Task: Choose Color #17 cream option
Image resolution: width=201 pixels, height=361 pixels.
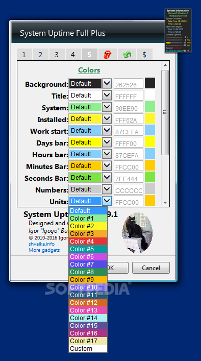Action: (88, 341)
